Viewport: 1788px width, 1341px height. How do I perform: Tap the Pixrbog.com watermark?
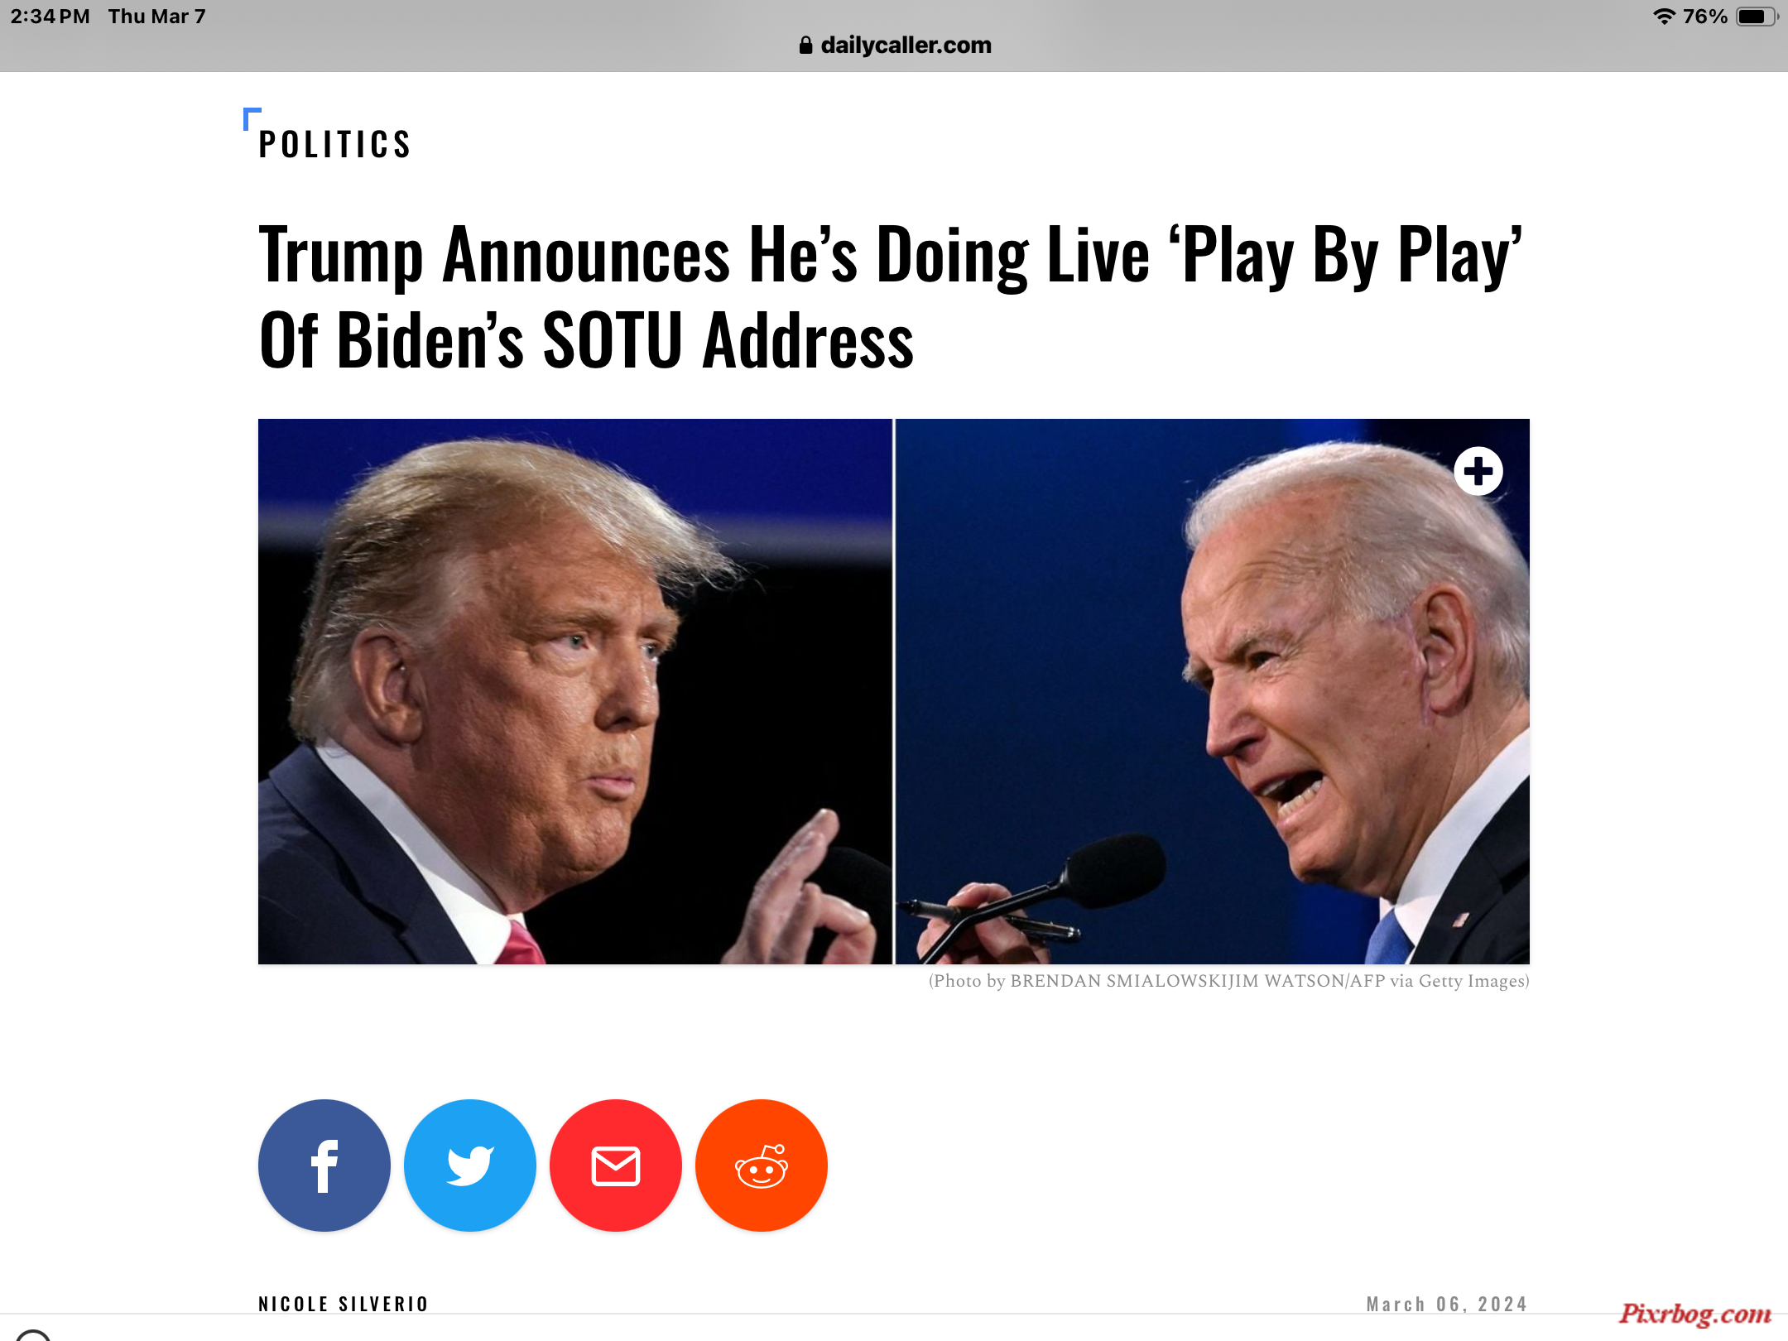1695,1314
